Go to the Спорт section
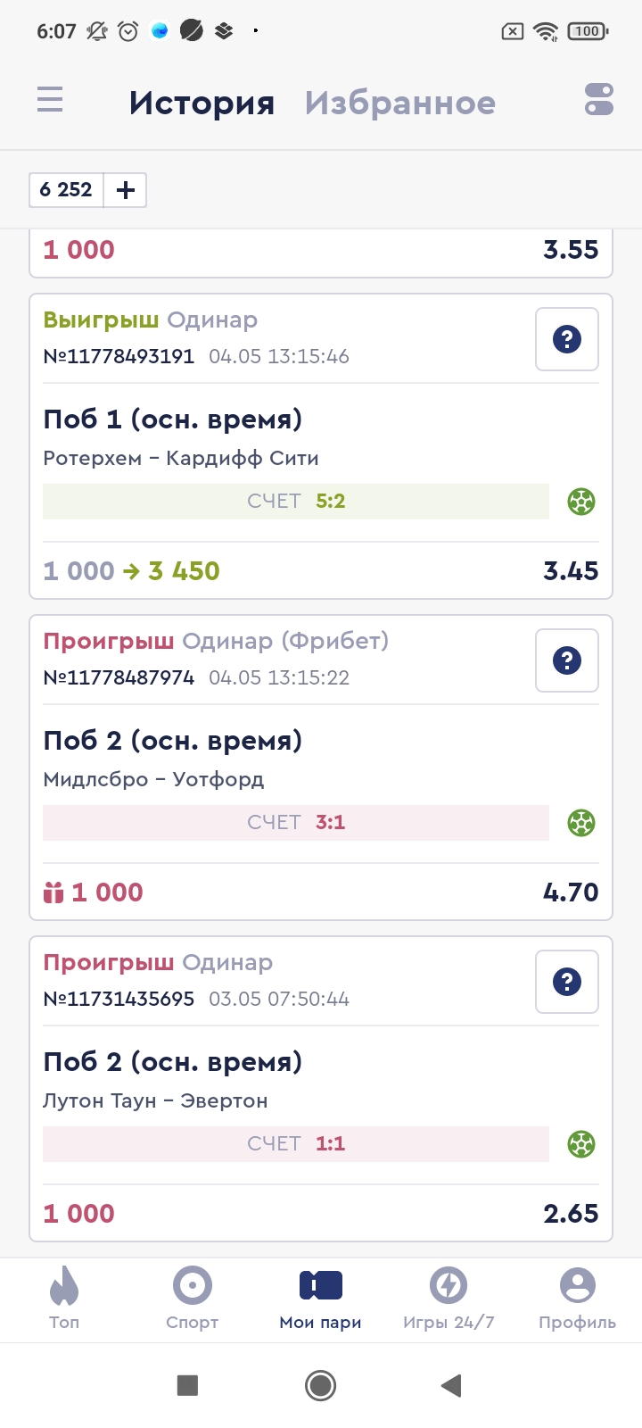Viewport: 642px width, 1428px height. tap(192, 1299)
